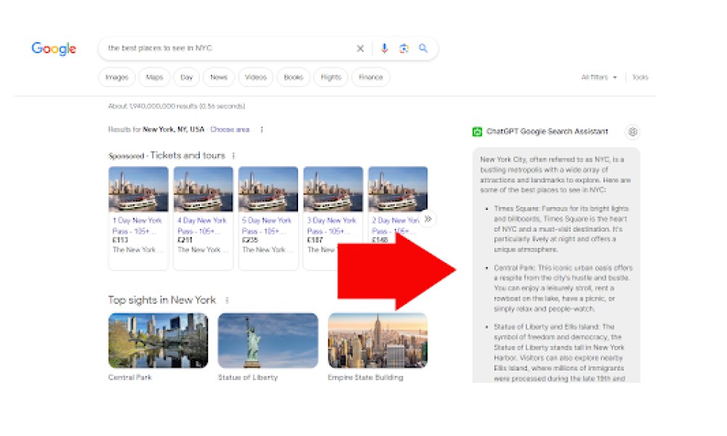Open the options menu beside Top sights in New York
Viewport: 727px width, 436px height.
[x=227, y=300]
